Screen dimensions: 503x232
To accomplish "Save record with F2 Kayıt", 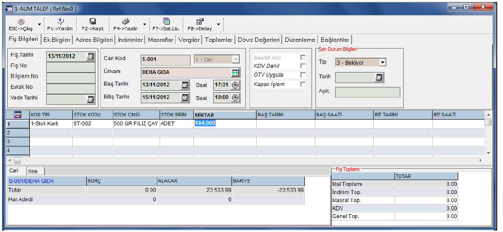I will 93,22.
